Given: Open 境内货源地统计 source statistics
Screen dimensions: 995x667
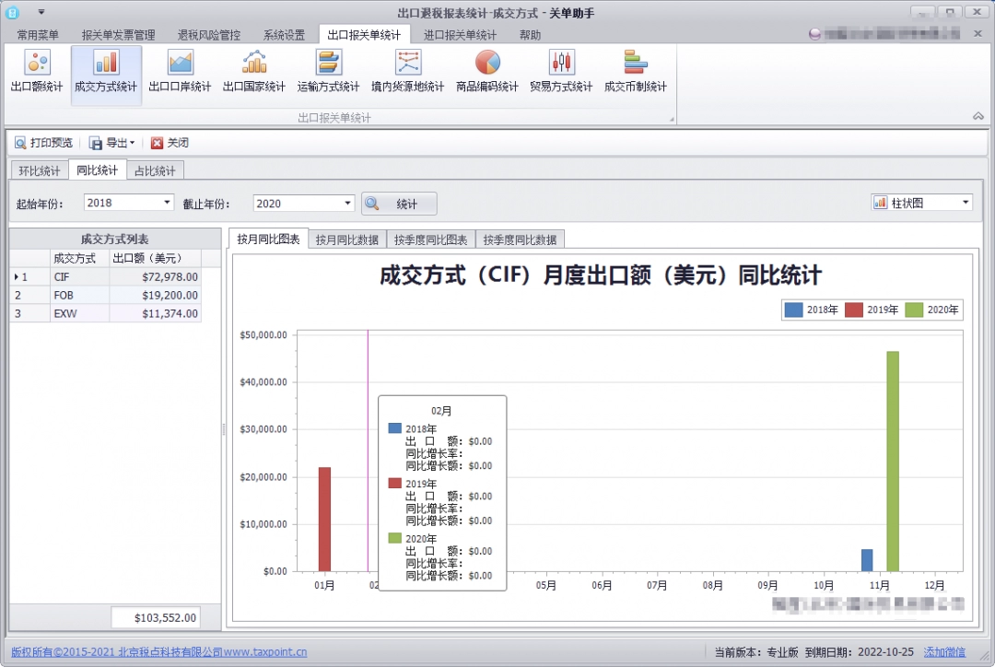Looking at the screenshot, I should (407, 72).
